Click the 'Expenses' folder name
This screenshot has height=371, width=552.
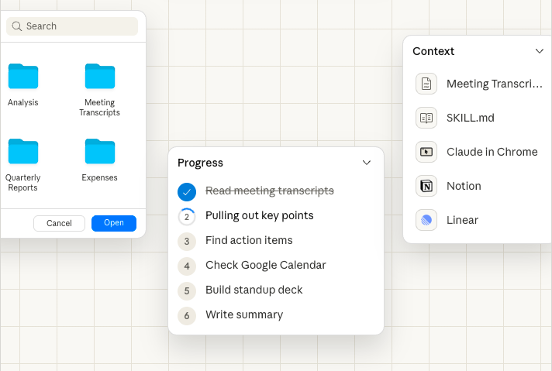[x=100, y=177]
